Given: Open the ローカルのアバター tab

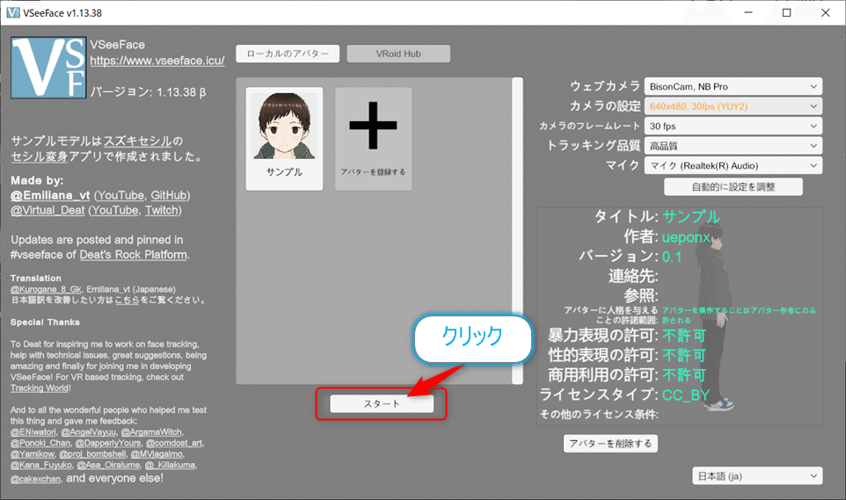Looking at the screenshot, I should [288, 54].
